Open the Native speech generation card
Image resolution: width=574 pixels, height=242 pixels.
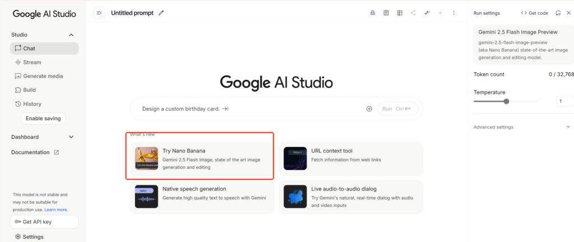point(202,197)
